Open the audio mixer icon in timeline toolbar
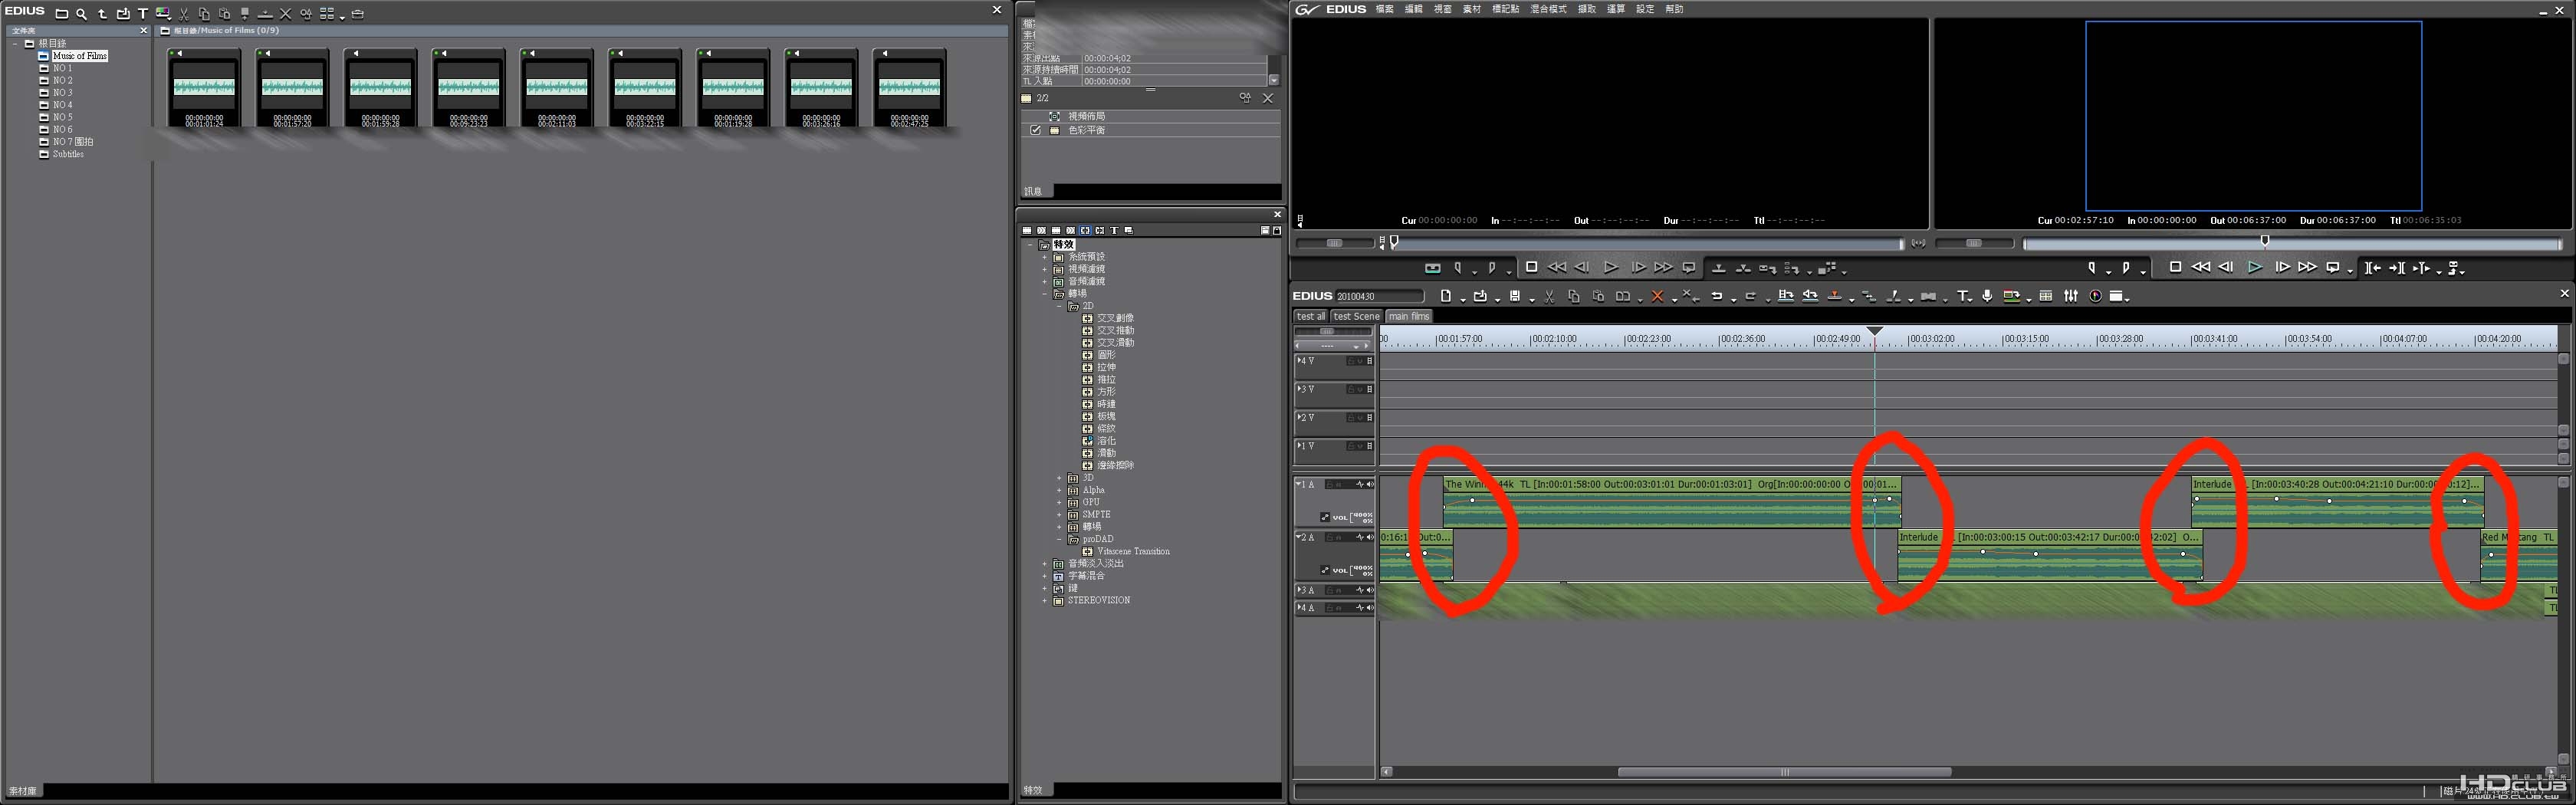Viewport: 2576px width, 805px height. tap(2071, 296)
